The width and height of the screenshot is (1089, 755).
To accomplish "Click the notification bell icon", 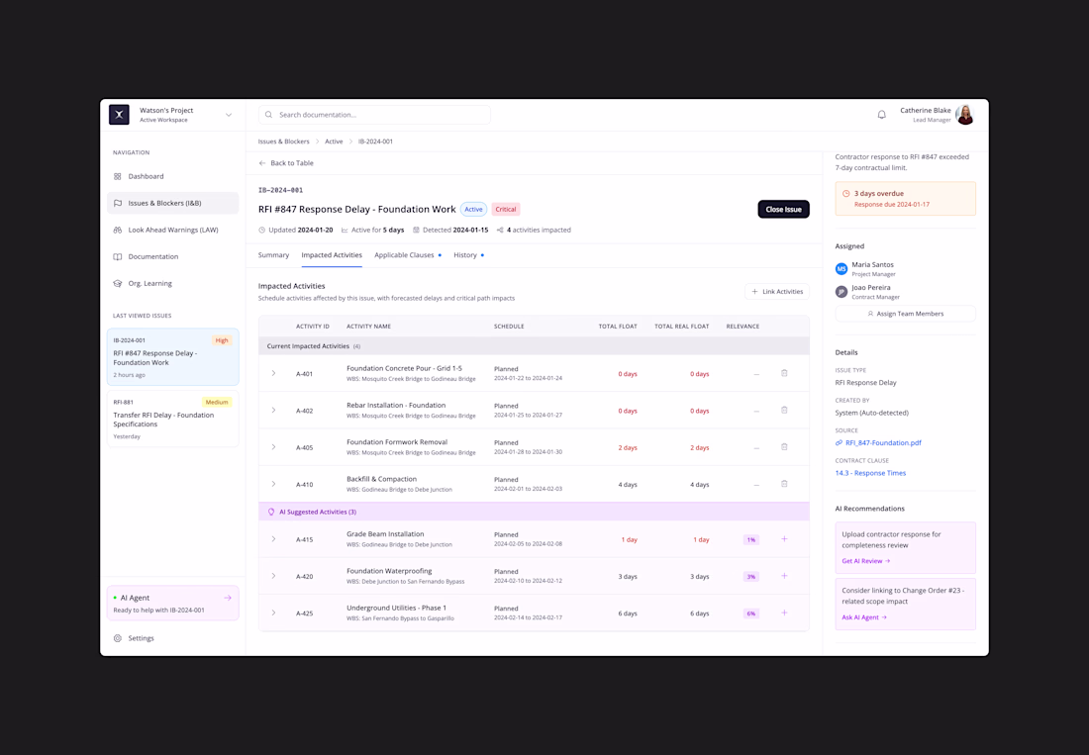I will pyautogui.click(x=881, y=115).
